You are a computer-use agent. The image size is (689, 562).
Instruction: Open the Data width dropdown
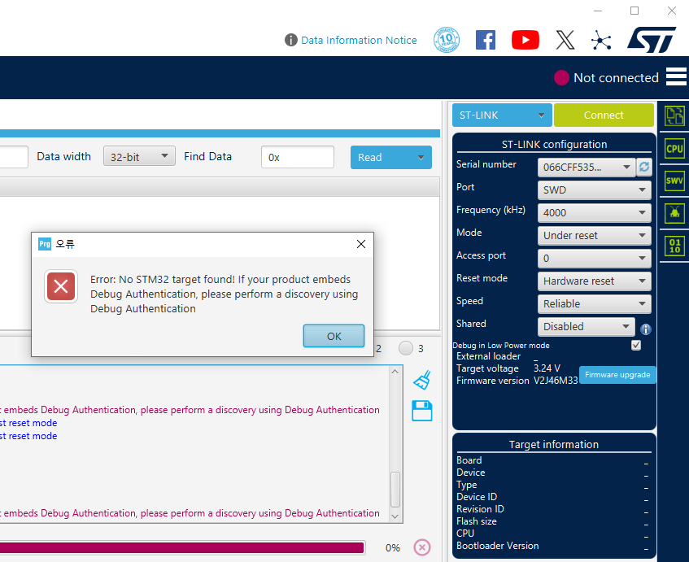(139, 156)
